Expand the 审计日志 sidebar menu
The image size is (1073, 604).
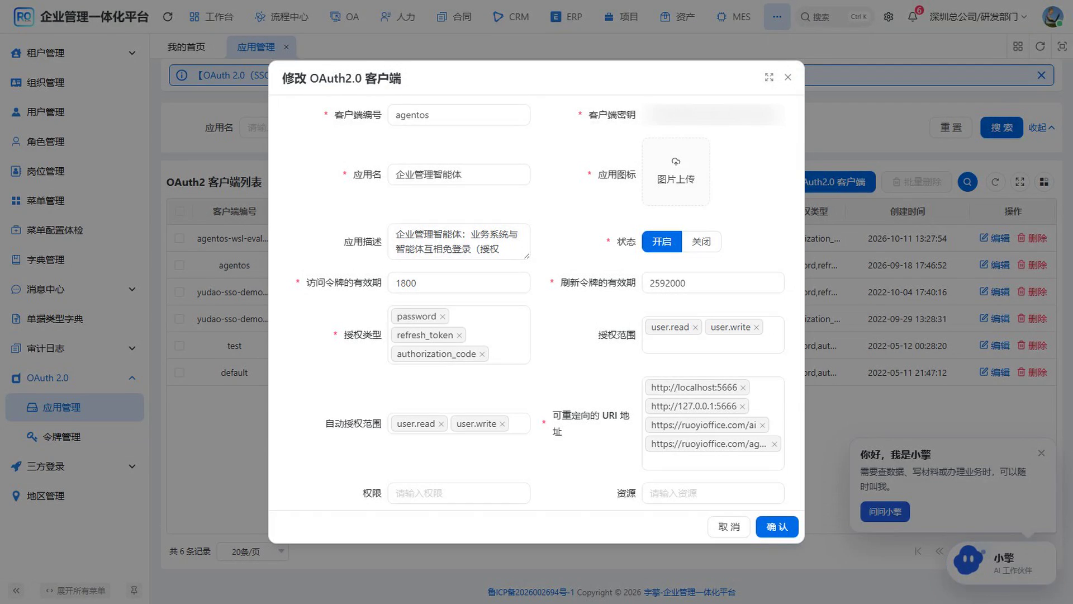point(74,348)
